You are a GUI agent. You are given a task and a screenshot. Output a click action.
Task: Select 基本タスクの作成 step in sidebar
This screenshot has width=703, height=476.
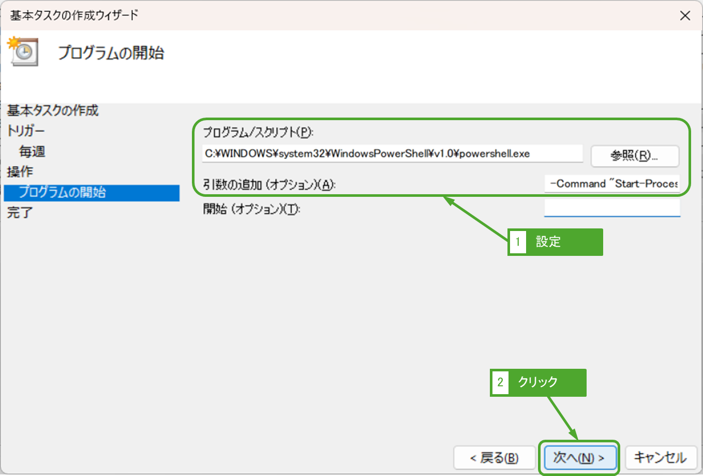pos(53,110)
